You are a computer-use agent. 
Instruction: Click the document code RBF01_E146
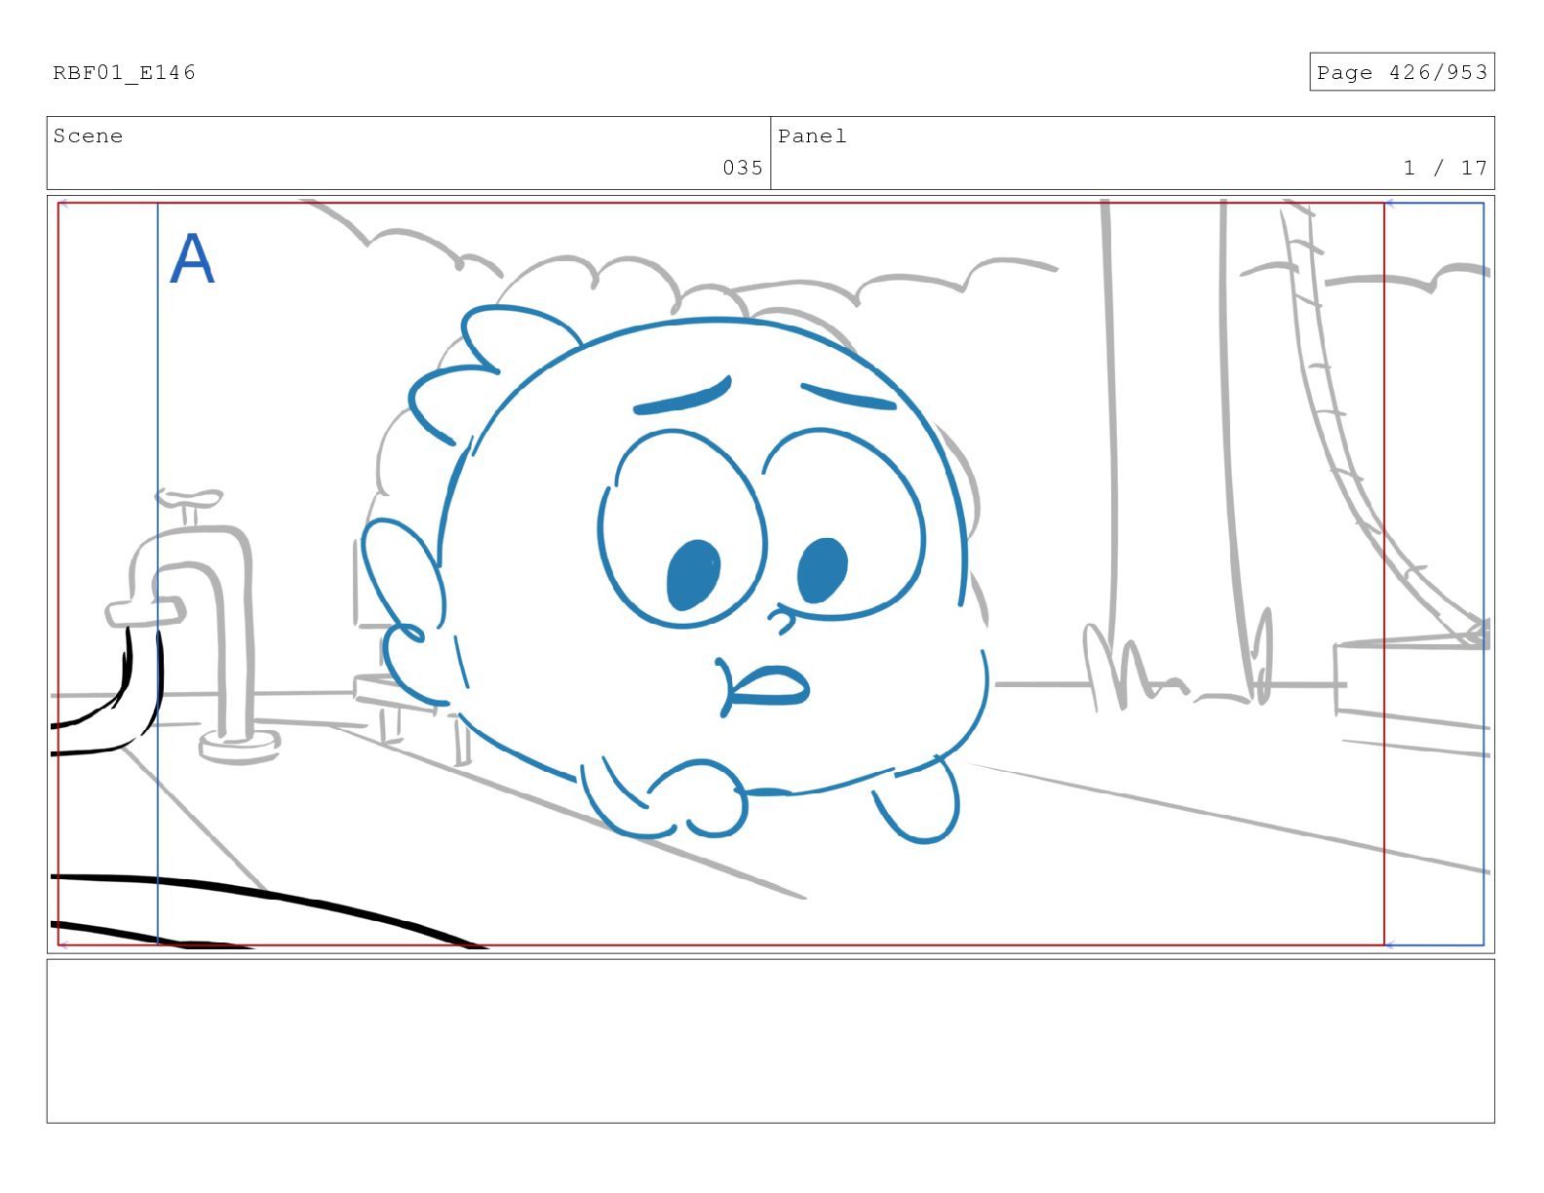pos(124,72)
